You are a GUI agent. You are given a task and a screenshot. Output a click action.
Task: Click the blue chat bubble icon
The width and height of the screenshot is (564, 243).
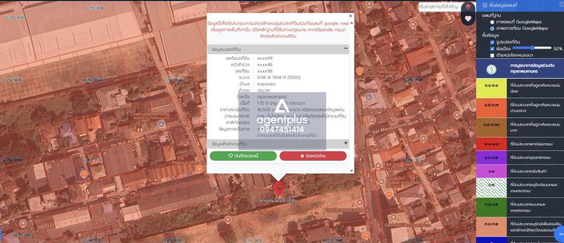click(560, 234)
